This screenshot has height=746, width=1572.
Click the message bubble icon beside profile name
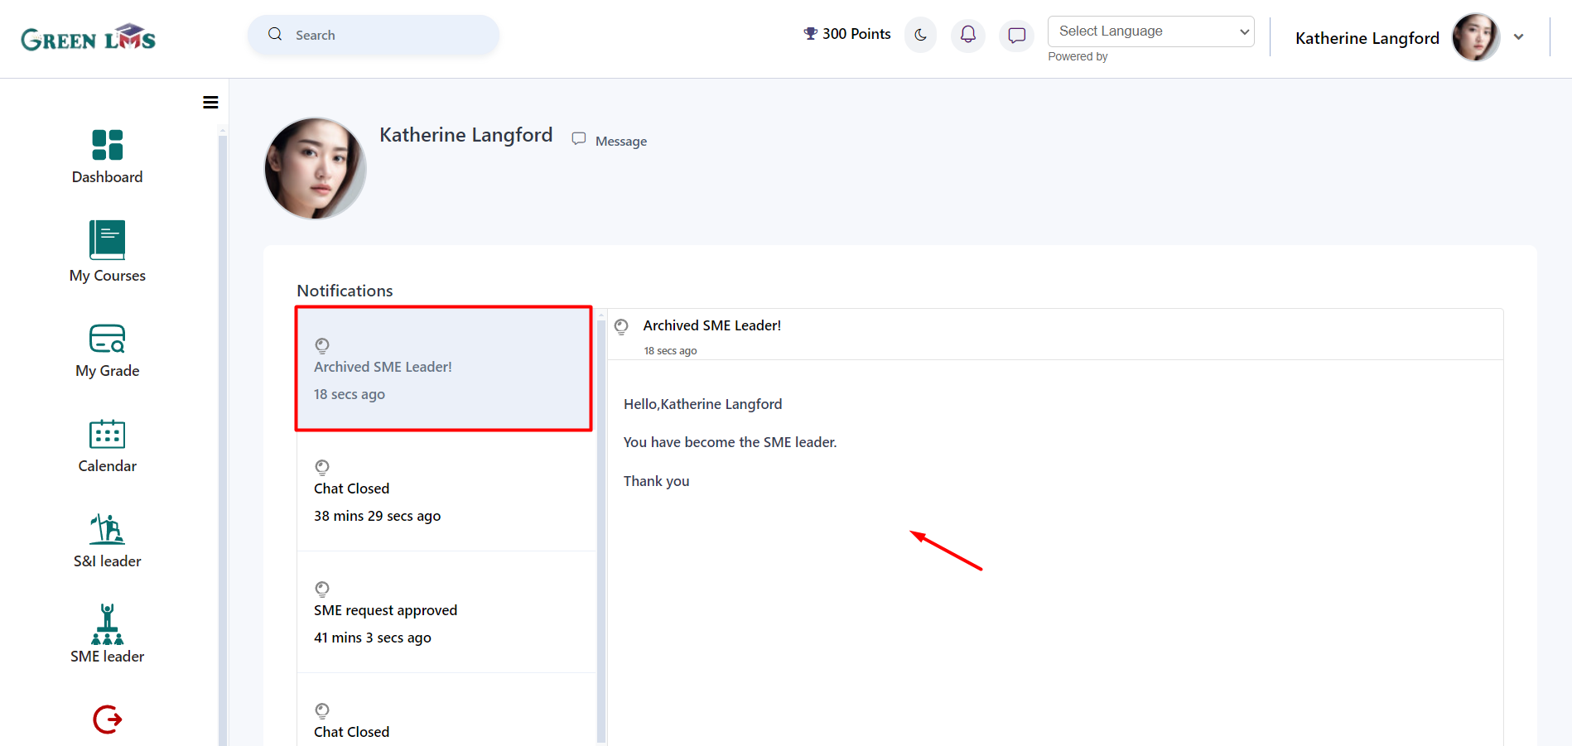pyautogui.click(x=579, y=139)
